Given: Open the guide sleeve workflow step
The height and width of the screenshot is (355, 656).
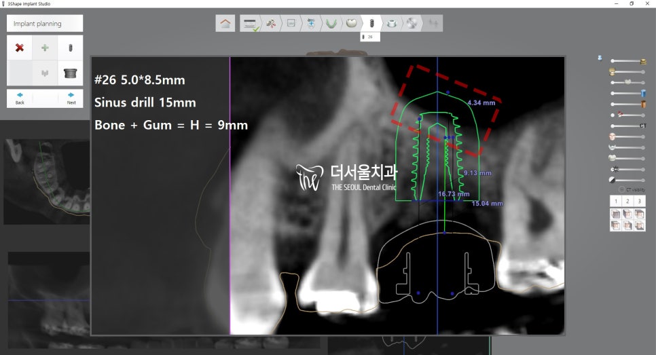Looking at the screenshot, I should pyautogui.click(x=392, y=23).
